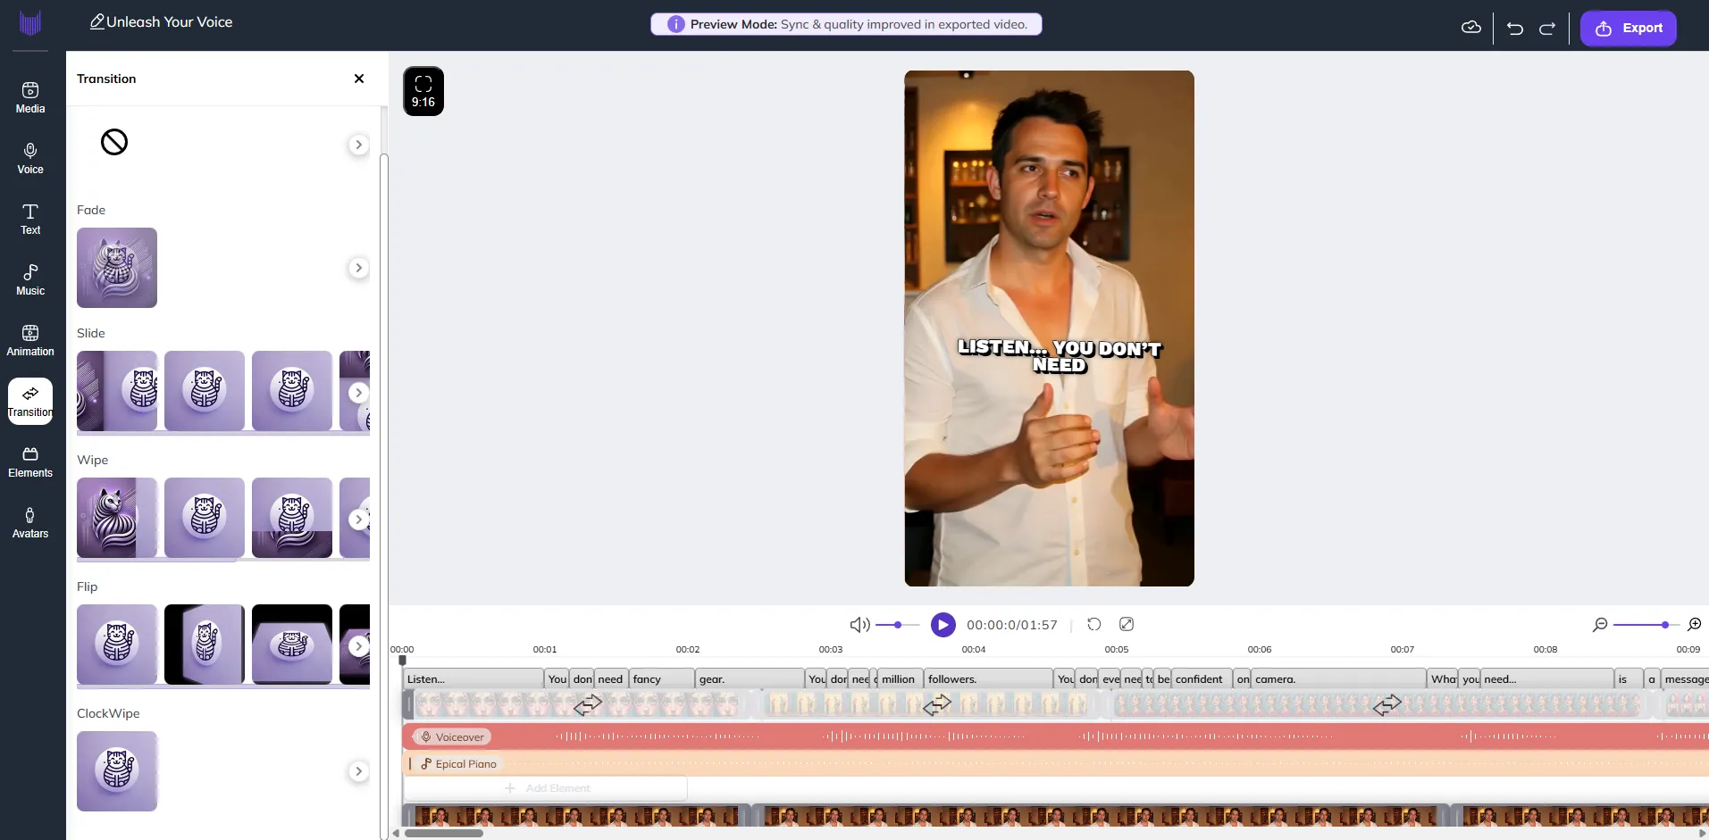The height and width of the screenshot is (840, 1709).
Task: Expand the no-transition row arrow
Action: pyautogui.click(x=358, y=145)
